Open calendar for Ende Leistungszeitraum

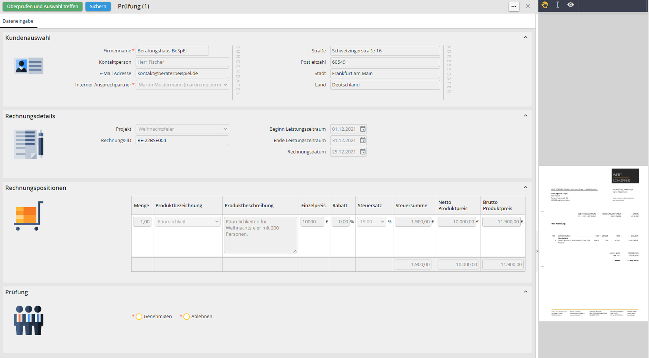click(x=363, y=140)
